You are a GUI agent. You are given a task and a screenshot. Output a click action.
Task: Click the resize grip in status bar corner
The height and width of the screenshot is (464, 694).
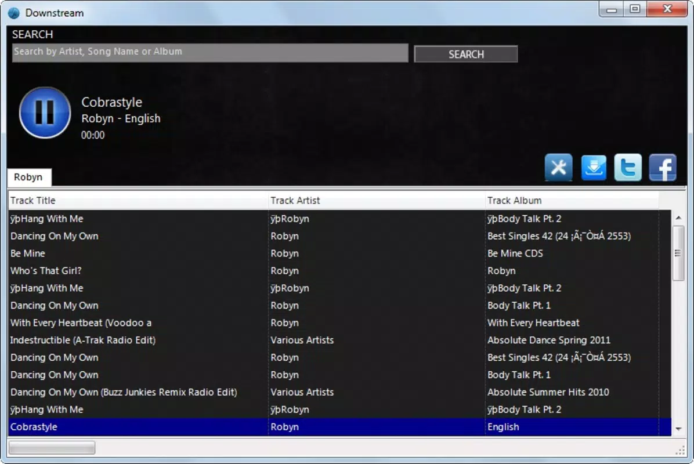[680, 450]
